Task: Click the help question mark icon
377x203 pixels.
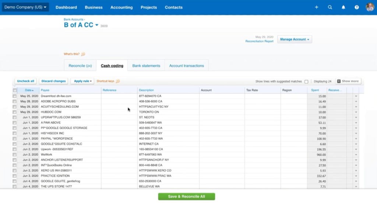Action: pos(356,7)
